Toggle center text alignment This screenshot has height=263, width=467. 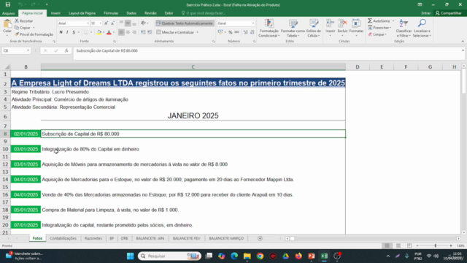coord(128,32)
